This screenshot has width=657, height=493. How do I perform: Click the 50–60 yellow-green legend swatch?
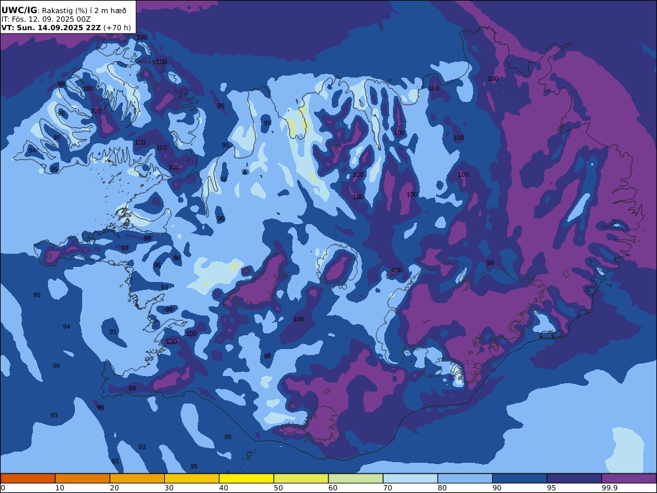pos(301,479)
